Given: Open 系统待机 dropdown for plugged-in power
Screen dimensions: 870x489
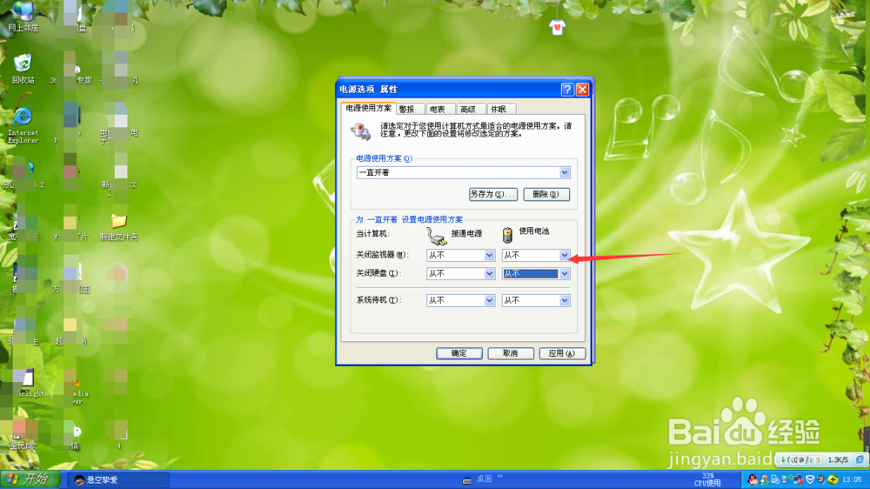Looking at the screenshot, I should [460, 300].
